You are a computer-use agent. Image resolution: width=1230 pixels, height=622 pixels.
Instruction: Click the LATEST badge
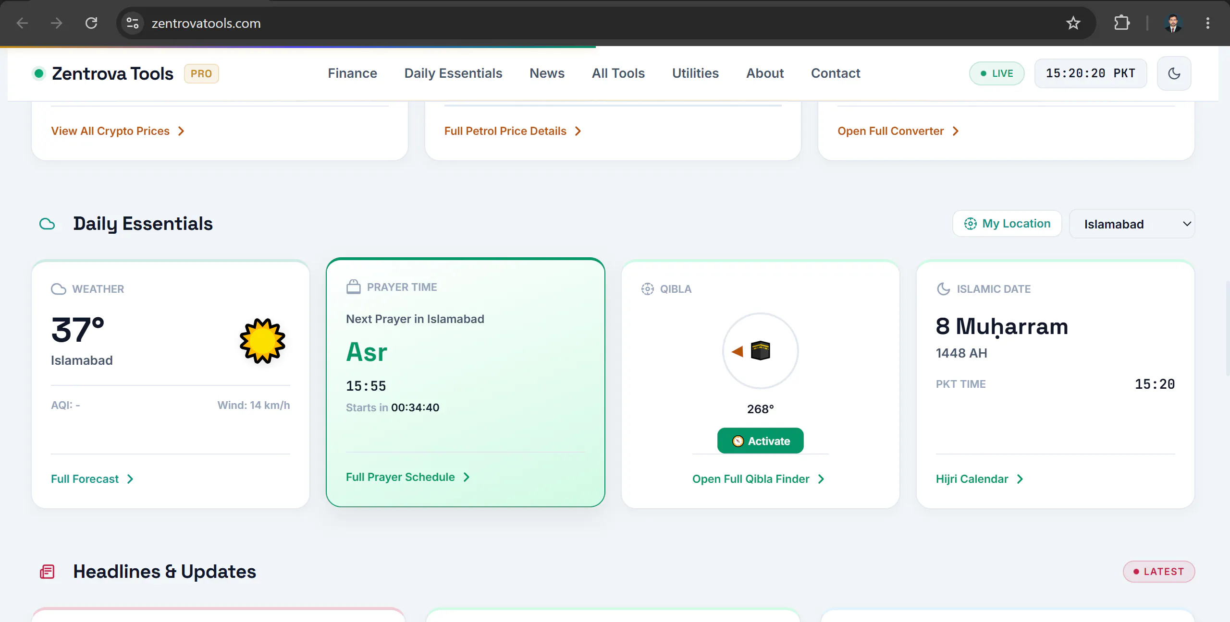coord(1158,572)
